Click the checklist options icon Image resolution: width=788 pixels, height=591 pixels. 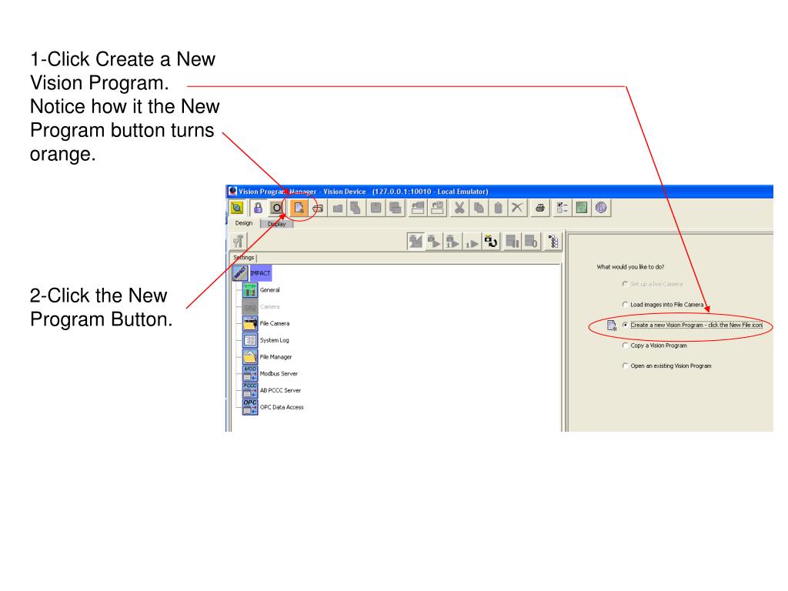[x=562, y=208]
